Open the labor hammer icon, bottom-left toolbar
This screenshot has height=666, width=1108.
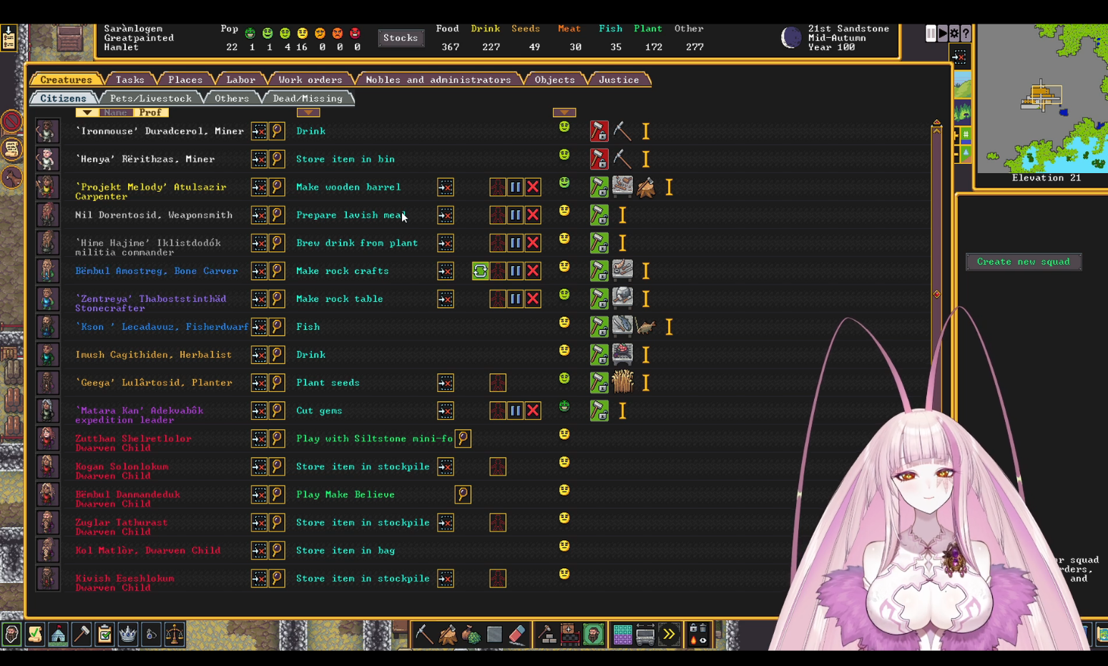click(82, 634)
